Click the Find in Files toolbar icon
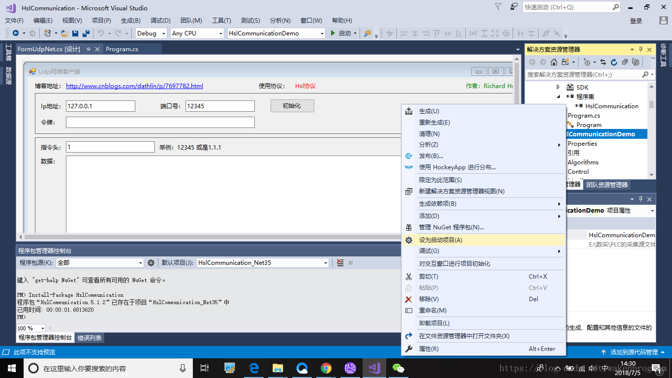Viewport: 672px width, 378px height. (x=367, y=33)
